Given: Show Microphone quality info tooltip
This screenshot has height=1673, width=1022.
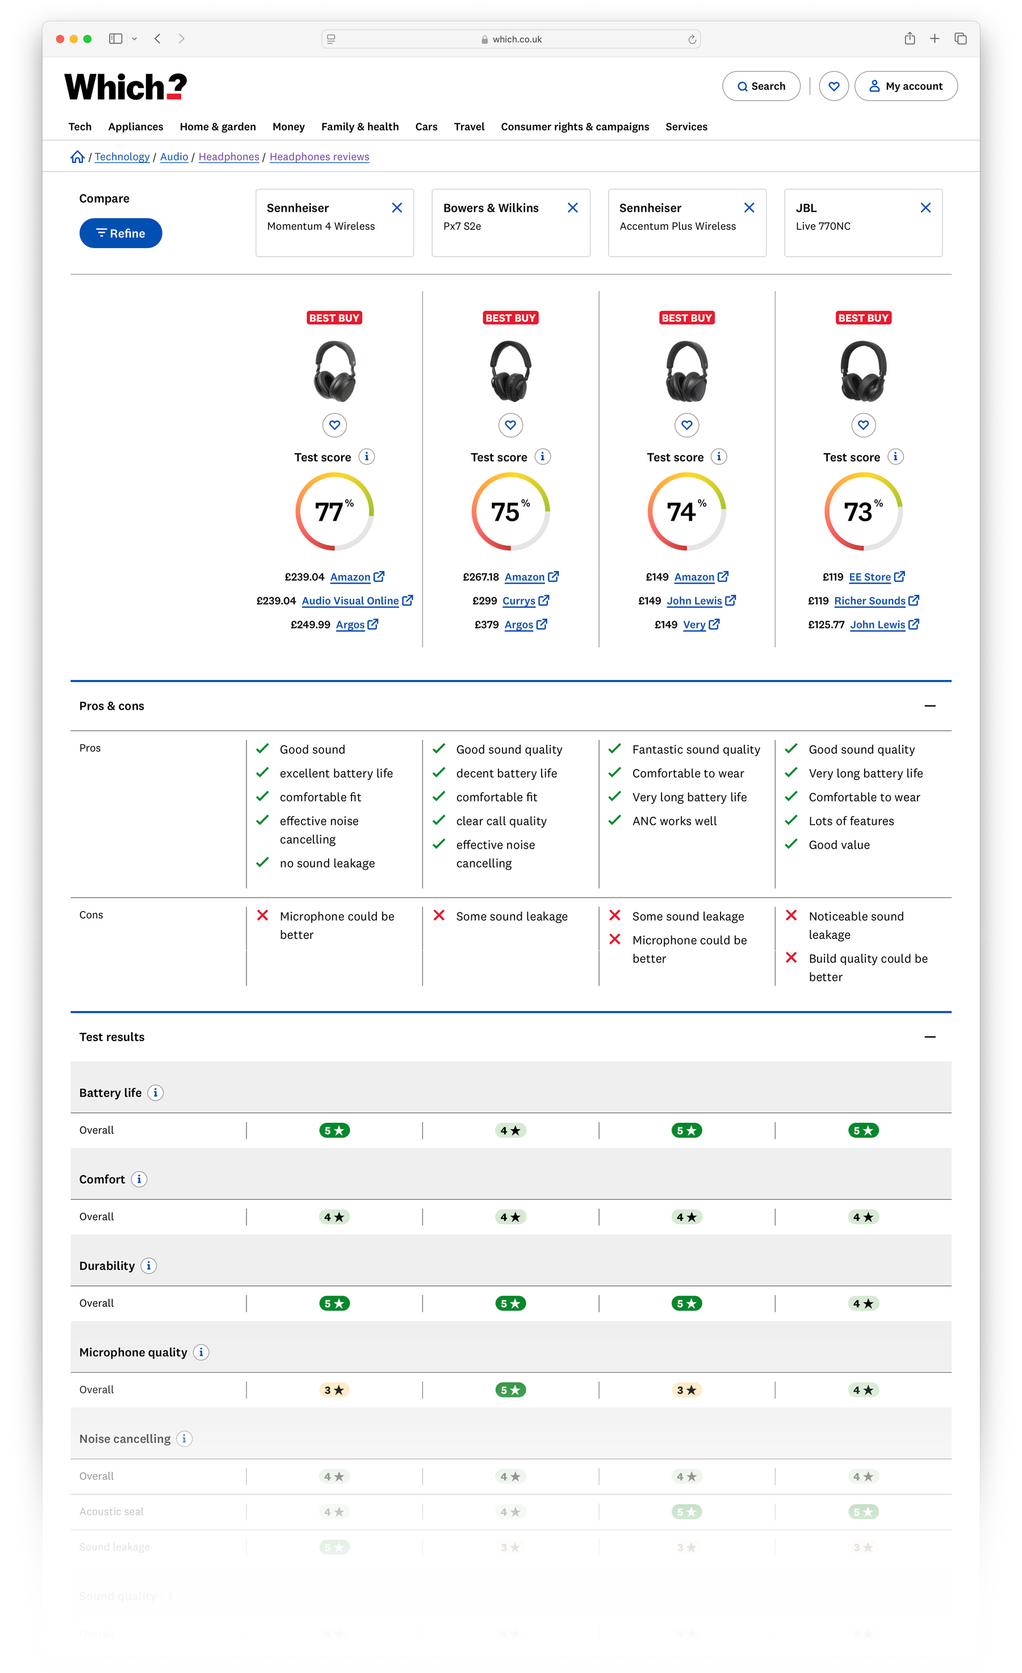Looking at the screenshot, I should pos(201,1352).
